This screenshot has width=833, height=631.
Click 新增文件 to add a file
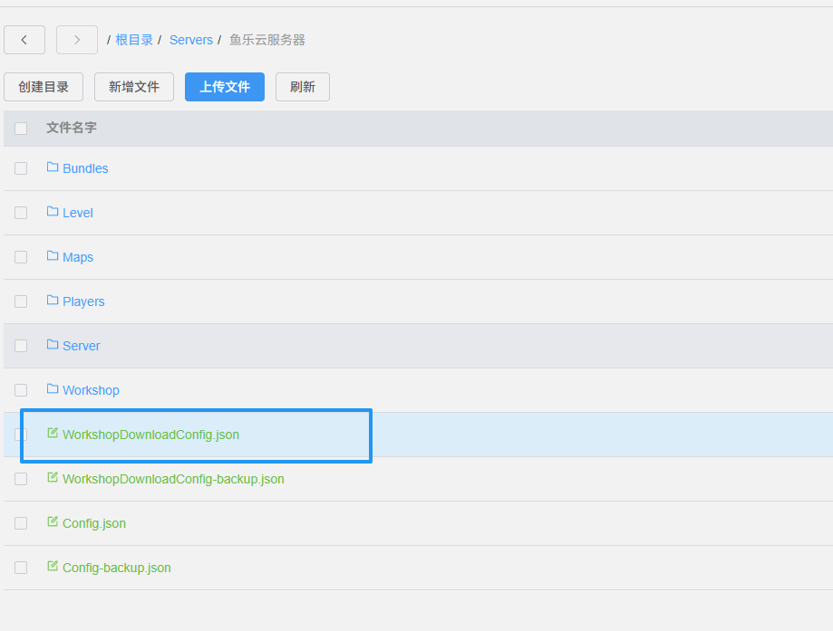point(134,87)
